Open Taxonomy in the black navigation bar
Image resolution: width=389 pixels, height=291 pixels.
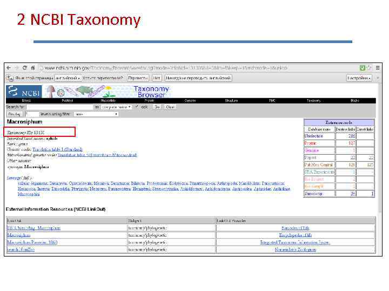pos(313,100)
